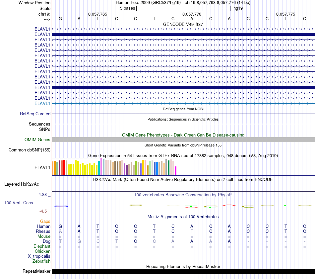
Task: Click the RefSeq Curated track label
Action: point(35,114)
